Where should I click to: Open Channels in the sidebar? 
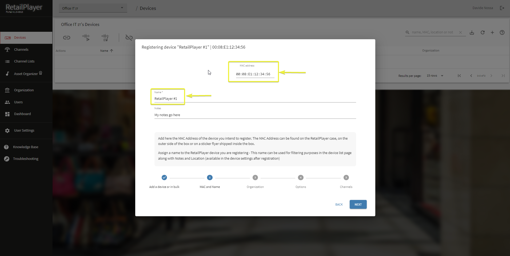tap(21, 50)
